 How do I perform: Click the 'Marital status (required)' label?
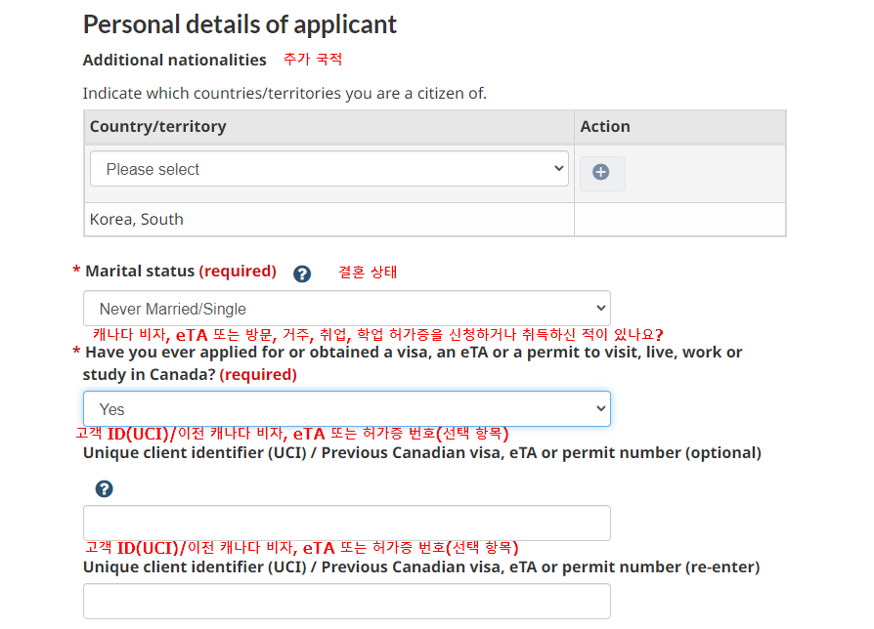point(181,272)
